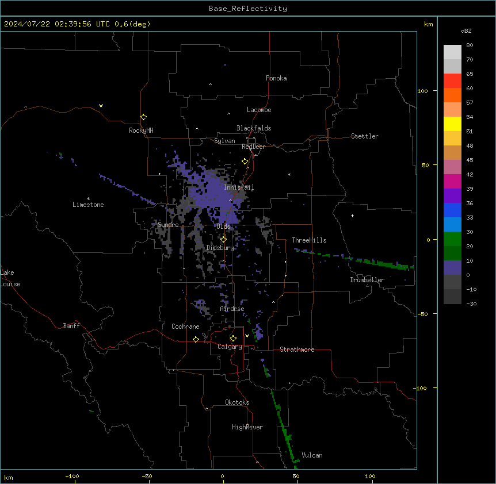
Task: Click the bright green 20-30 dBZ legend swatch
Action: [452, 239]
